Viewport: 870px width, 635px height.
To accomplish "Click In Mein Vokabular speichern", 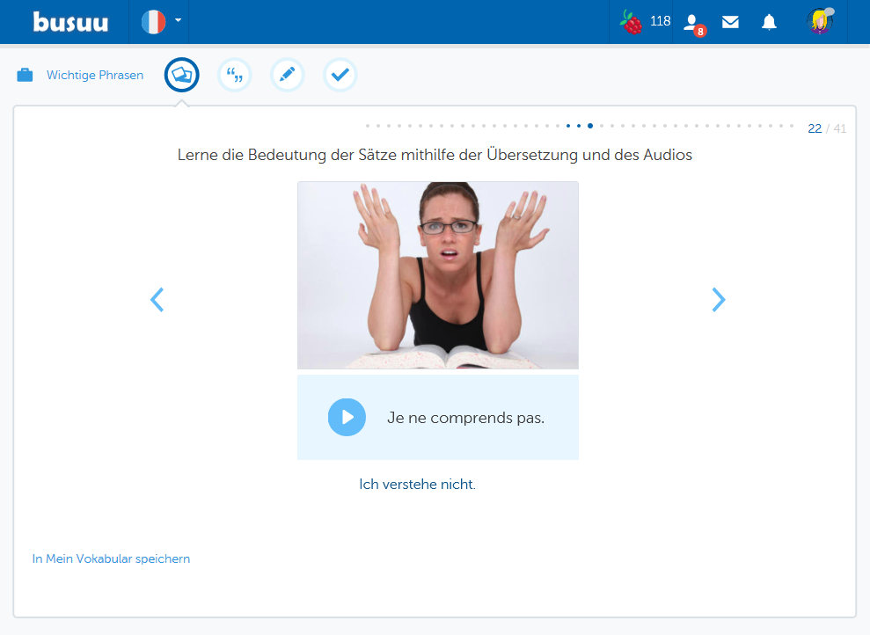I will coord(111,558).
